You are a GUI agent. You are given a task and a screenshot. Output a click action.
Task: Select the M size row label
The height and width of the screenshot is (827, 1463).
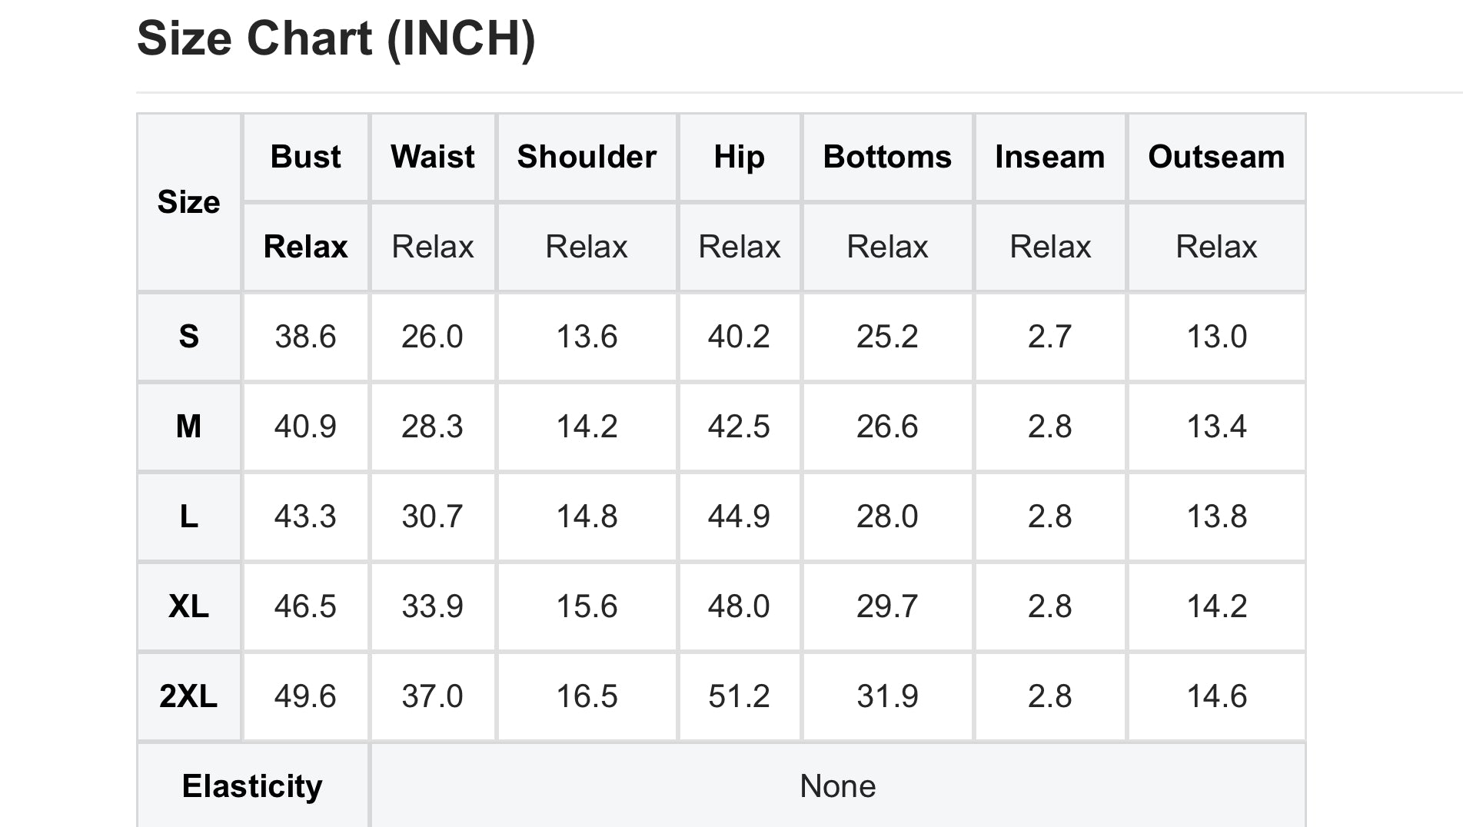188,427
